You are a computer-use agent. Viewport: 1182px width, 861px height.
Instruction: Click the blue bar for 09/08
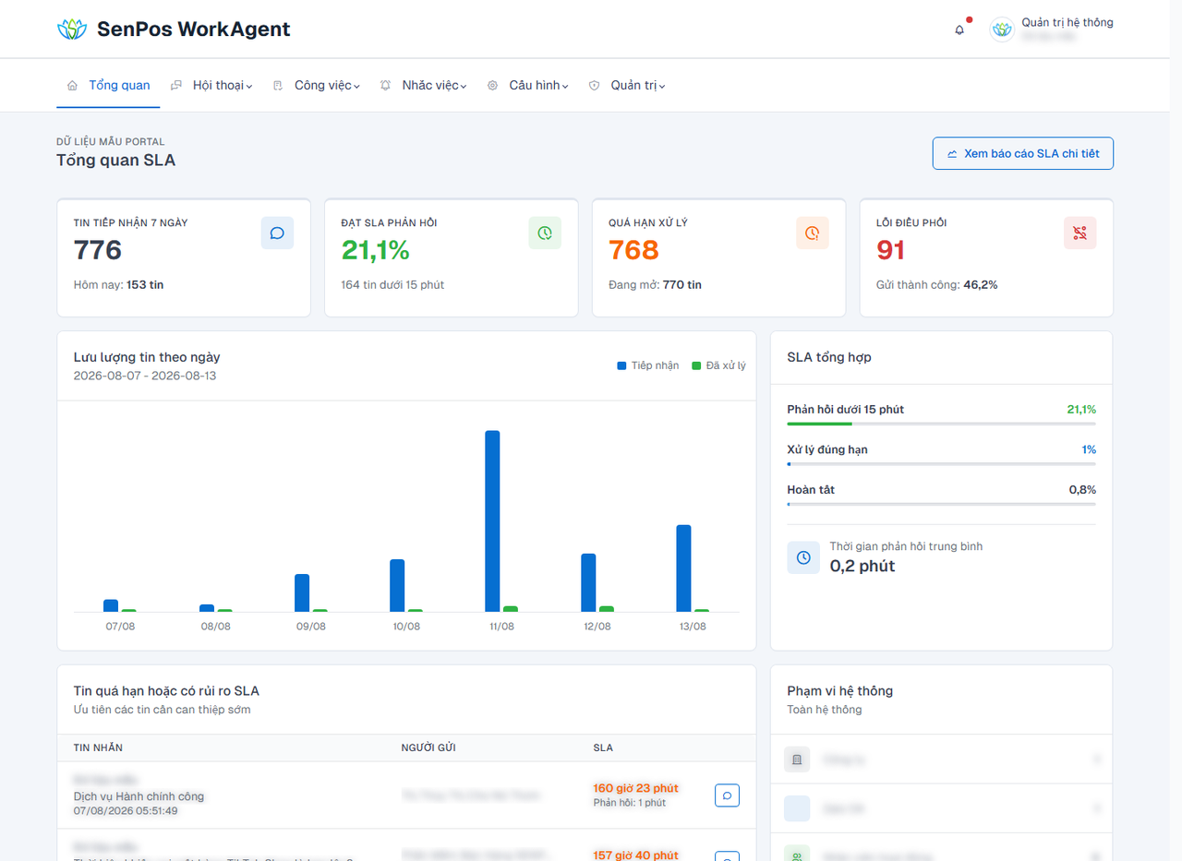pos(302,592)
